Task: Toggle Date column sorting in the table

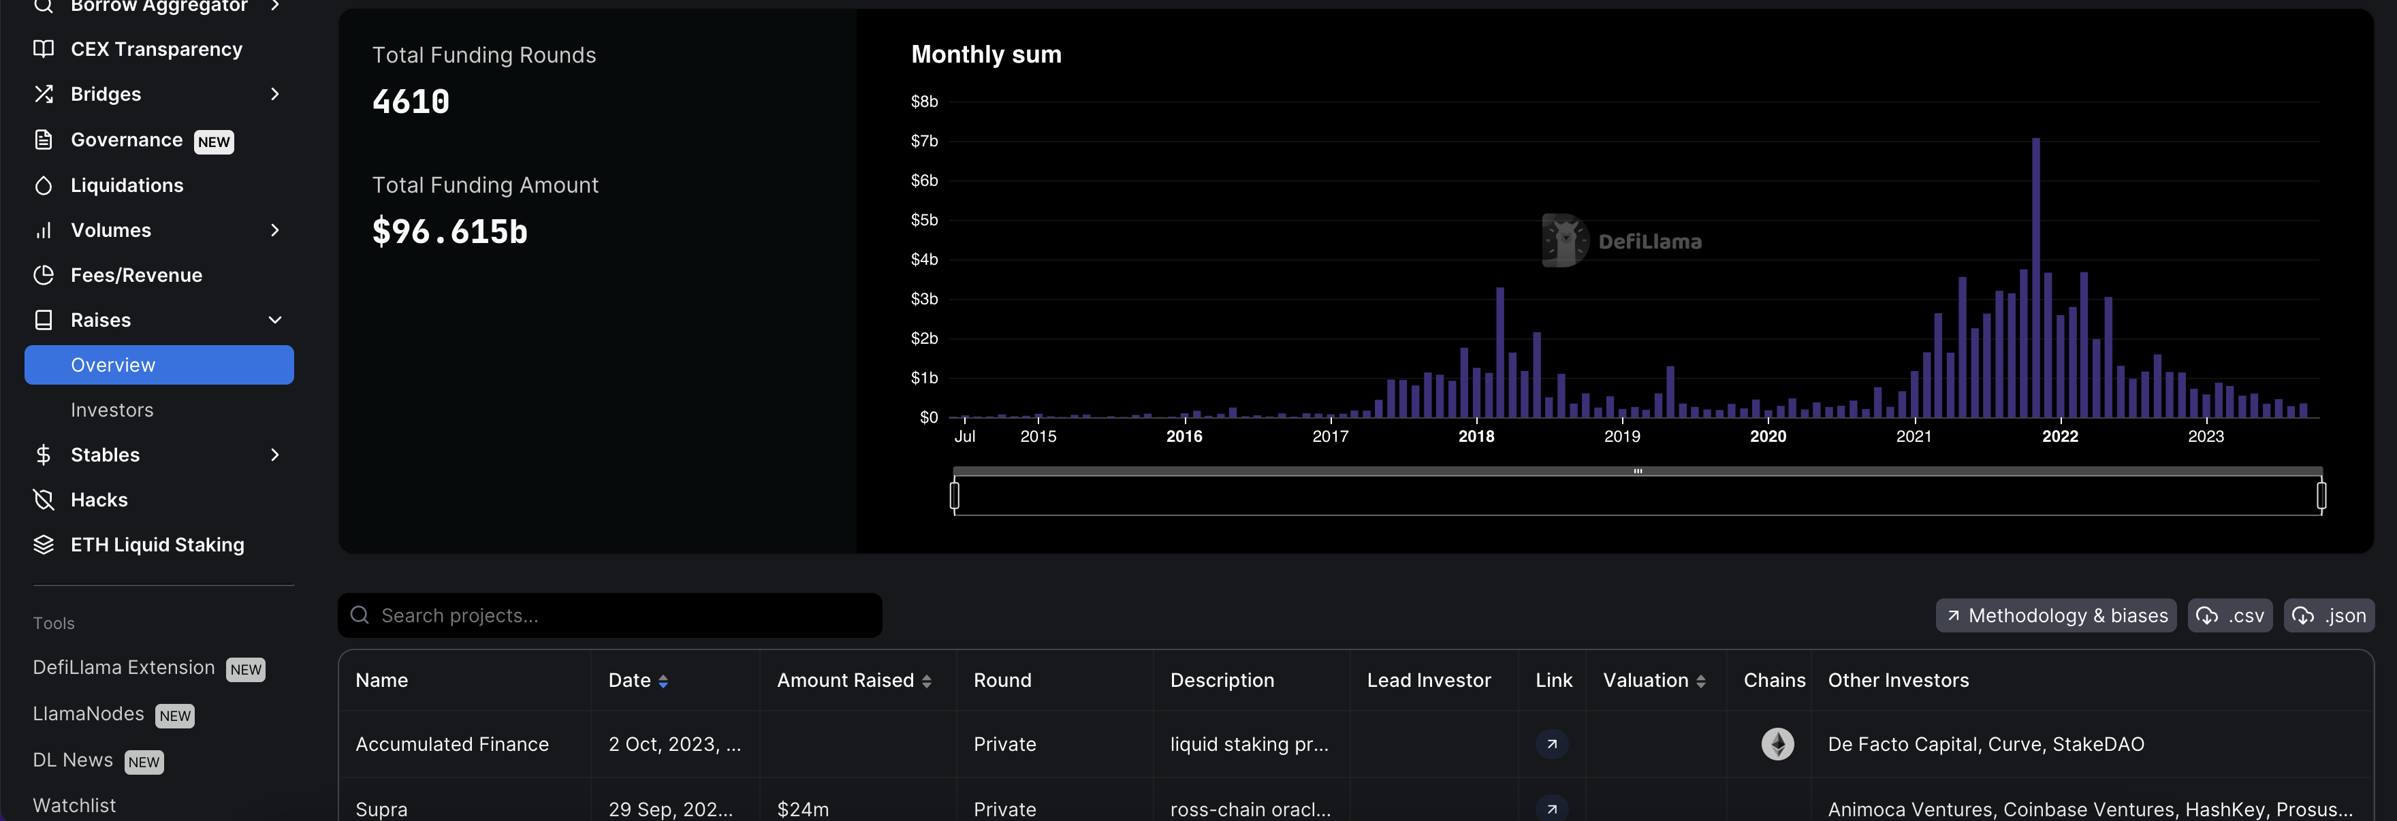Action: click(663, 681)
